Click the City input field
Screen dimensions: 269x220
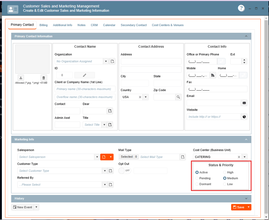[x=134, y=83]
